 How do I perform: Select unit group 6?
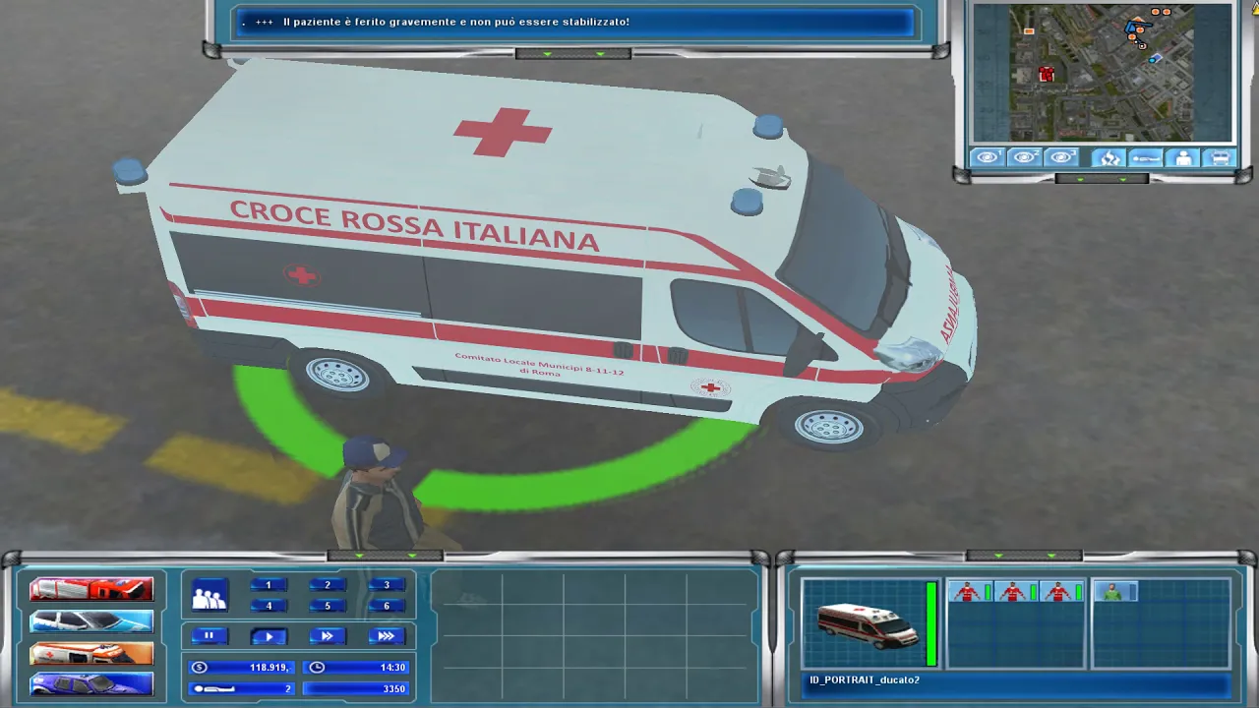coord(387,606)
